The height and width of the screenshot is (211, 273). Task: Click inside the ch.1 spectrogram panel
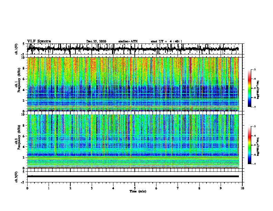coord(133,84)
